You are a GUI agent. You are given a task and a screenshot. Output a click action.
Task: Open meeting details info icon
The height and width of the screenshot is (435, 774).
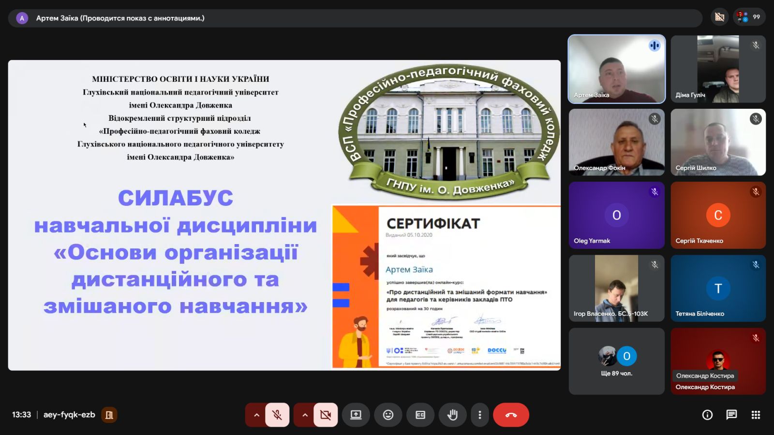[x=707, y=415]
